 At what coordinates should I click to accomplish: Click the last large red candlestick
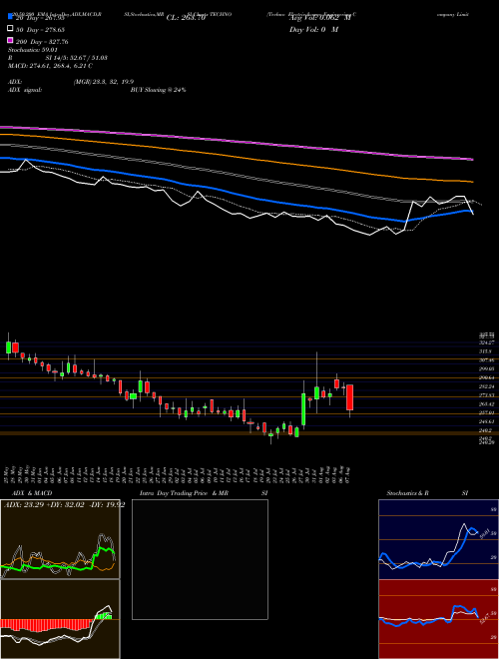coord(349,397)
